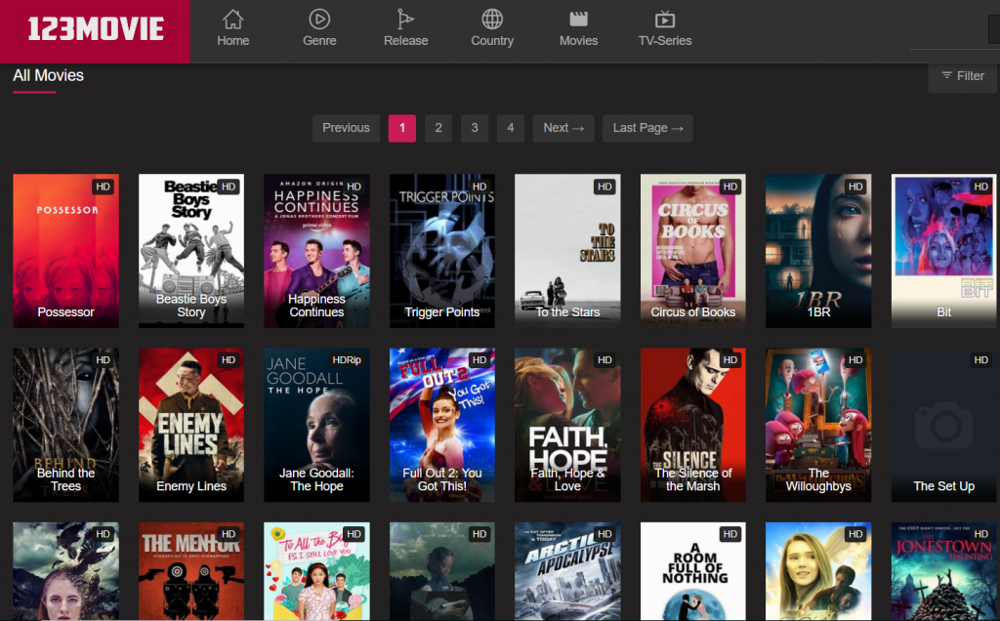Click the Release flag icon
This screenshot has height=621, width=1000.
click(x=405, y=20)
